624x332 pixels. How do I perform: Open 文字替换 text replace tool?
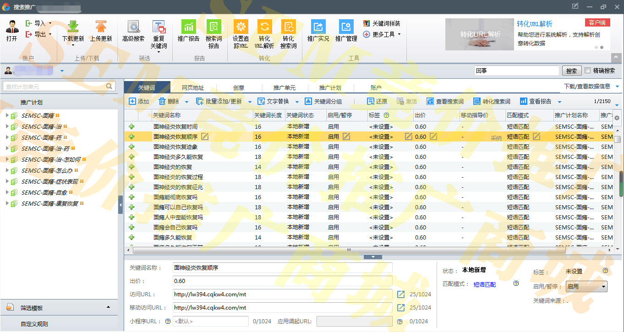coord(274,102)
